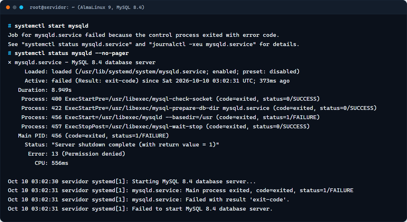407x222 pixels.
Task: Click log line 'Starting MySQL 8.4 database server...'
Action: pyautogui.click(x=132, y=182)
